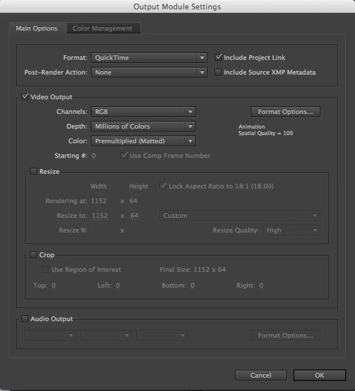Enable Include Source XMP Metadata
Screen dimensions: 355x391
[218, 72]
